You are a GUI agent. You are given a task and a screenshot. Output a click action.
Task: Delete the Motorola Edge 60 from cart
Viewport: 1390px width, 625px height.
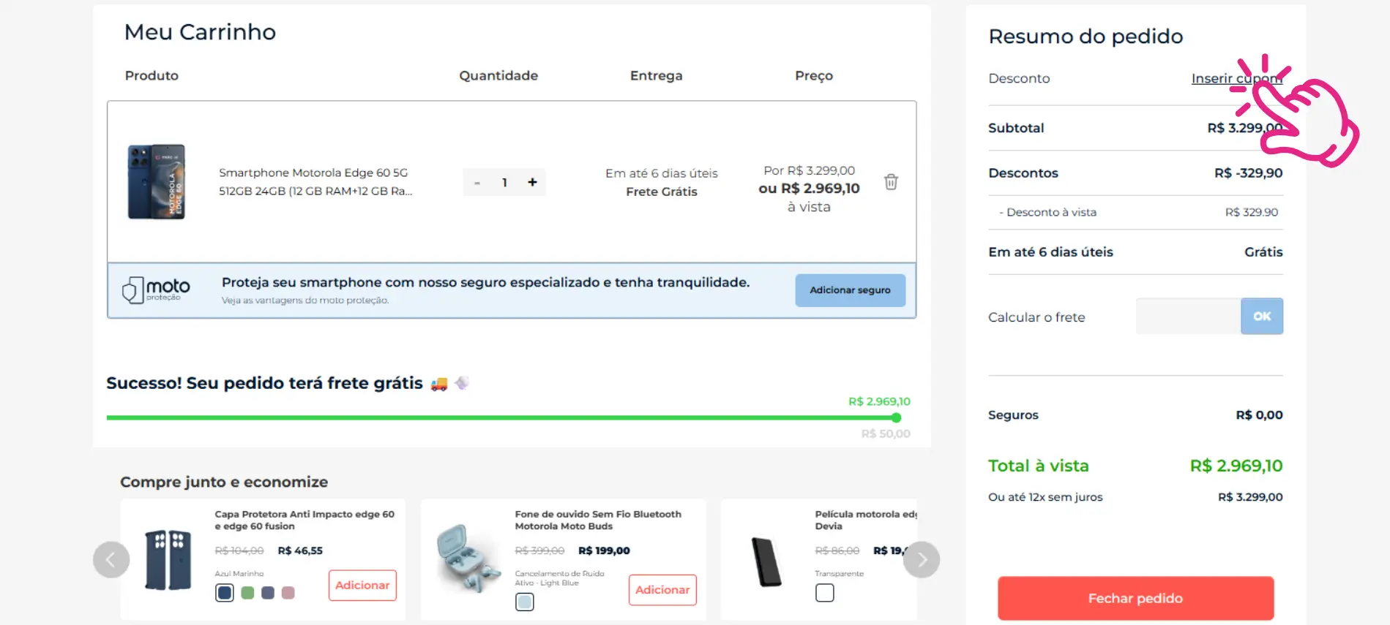[891, 182]
